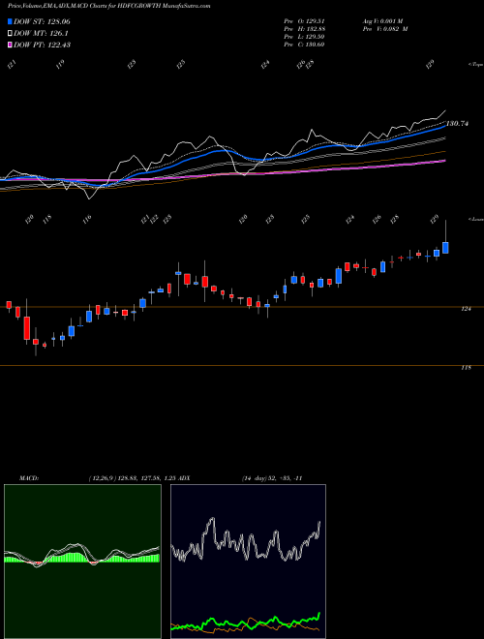484x639 pixels.
Task: Click the 'Pre O: 129.51' open value
Action: pyautogui.click(x=304, y=21)
